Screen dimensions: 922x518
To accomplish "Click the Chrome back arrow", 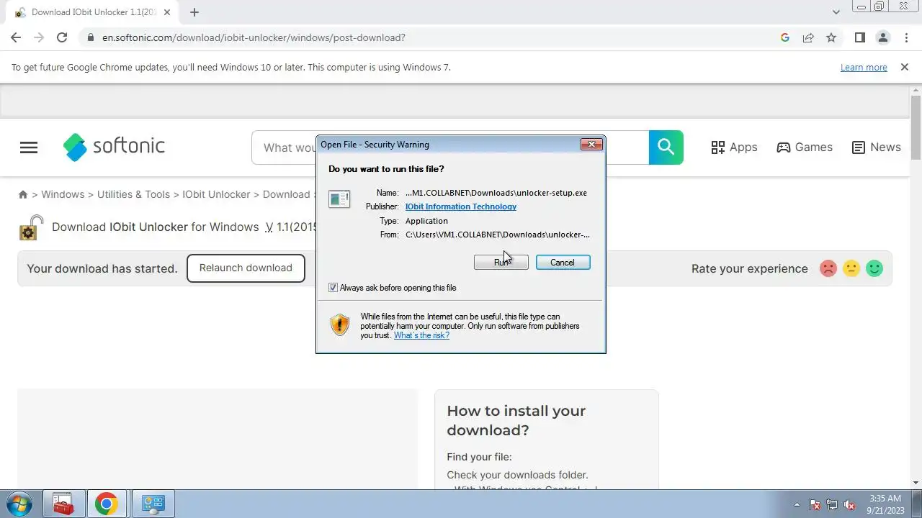I will tap(16, 37).
